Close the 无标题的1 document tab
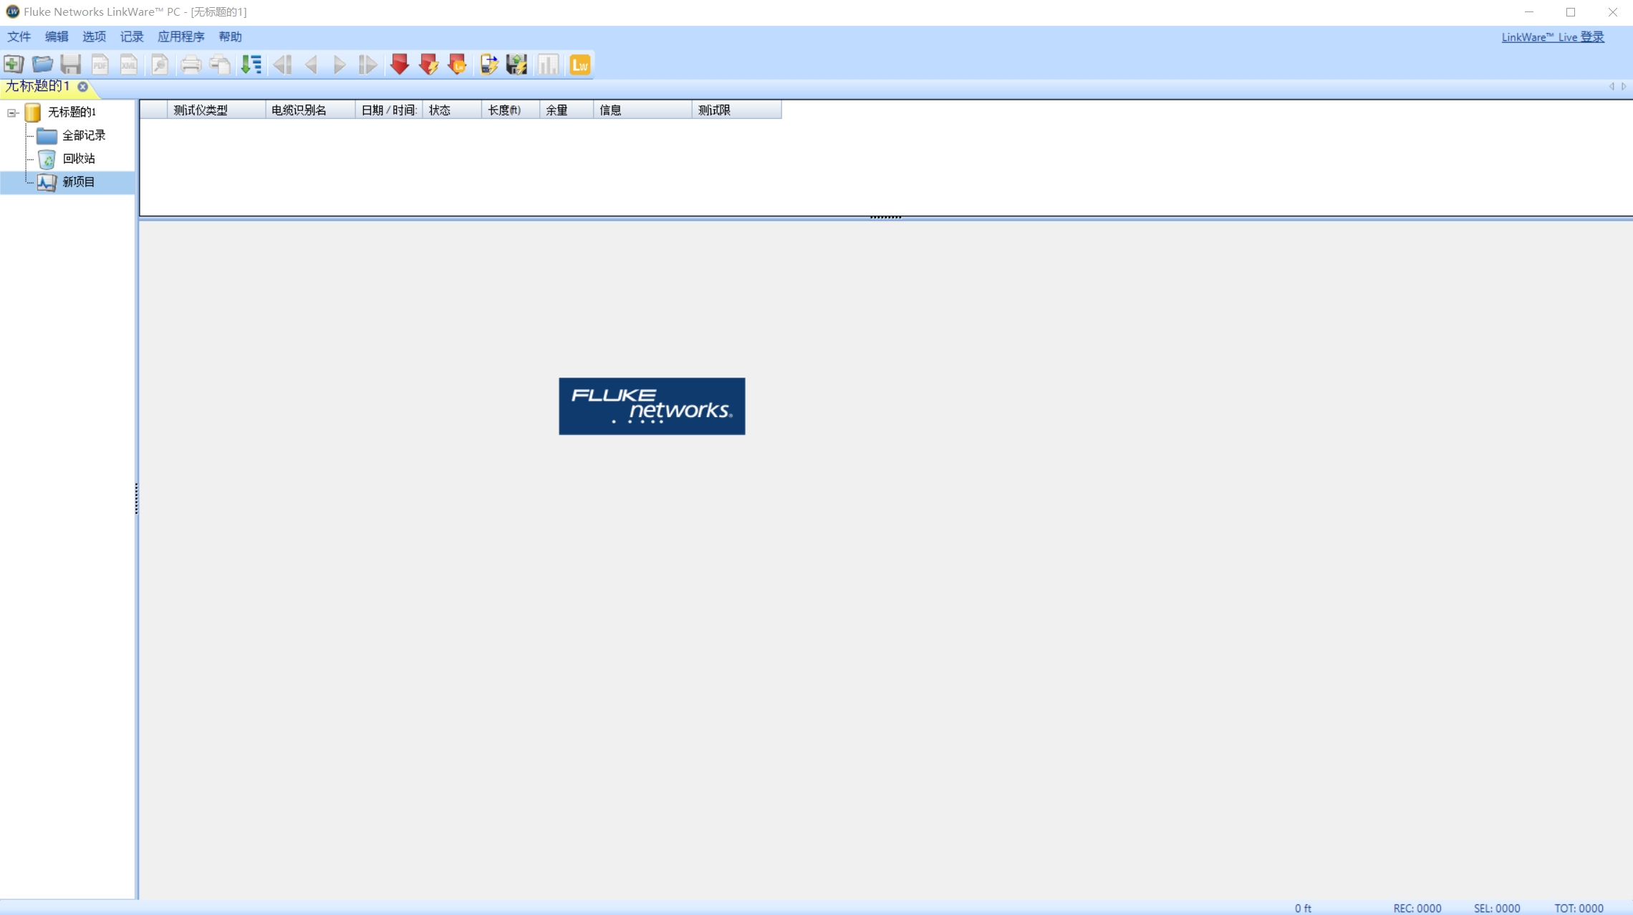Image resolution: width=1633 pixels, height=915 pixels. (x=83, y=87)
